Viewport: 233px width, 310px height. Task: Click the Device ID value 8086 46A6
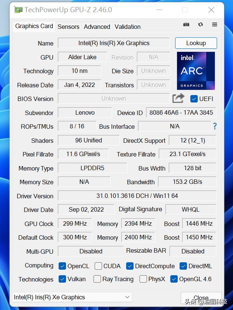point(181,113)
